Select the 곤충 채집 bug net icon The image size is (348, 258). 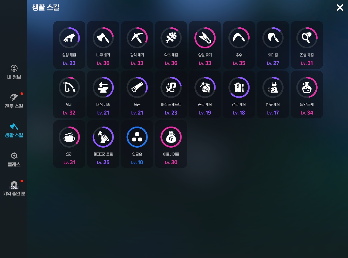[x=307, y=38]
